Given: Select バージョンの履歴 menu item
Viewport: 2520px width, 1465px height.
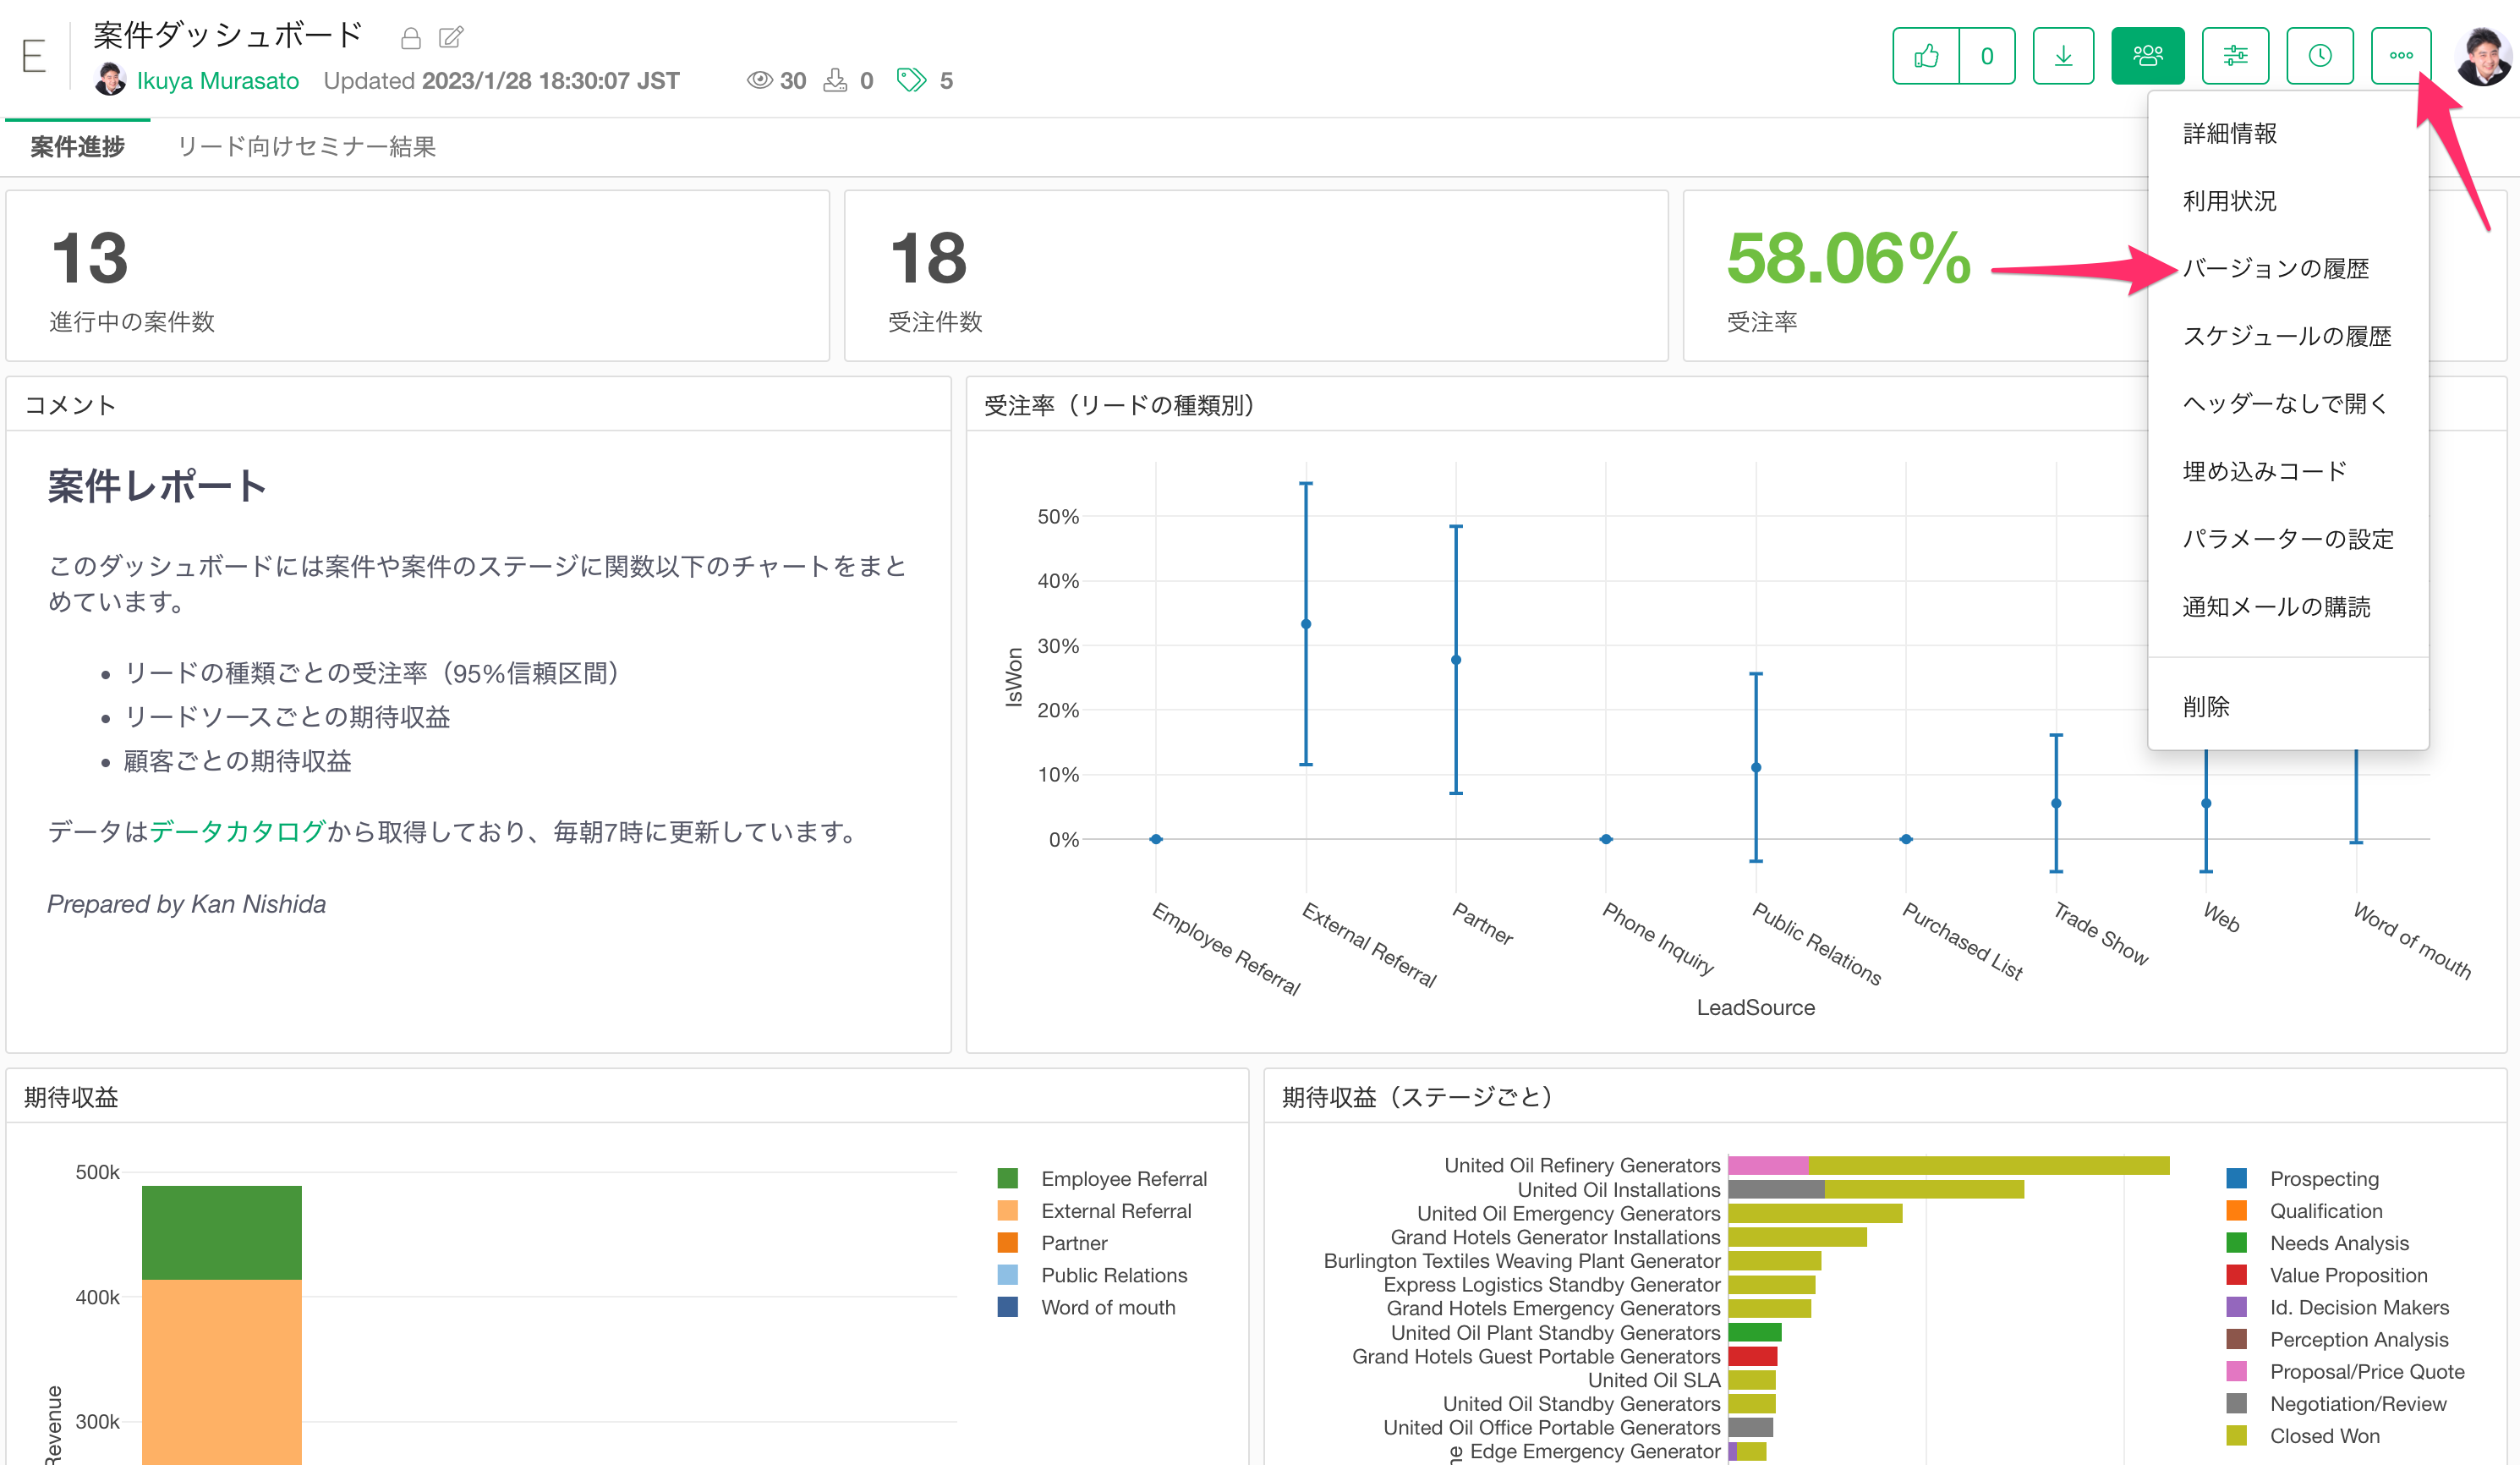Looking at the screenshot, I should [2288, 268].
